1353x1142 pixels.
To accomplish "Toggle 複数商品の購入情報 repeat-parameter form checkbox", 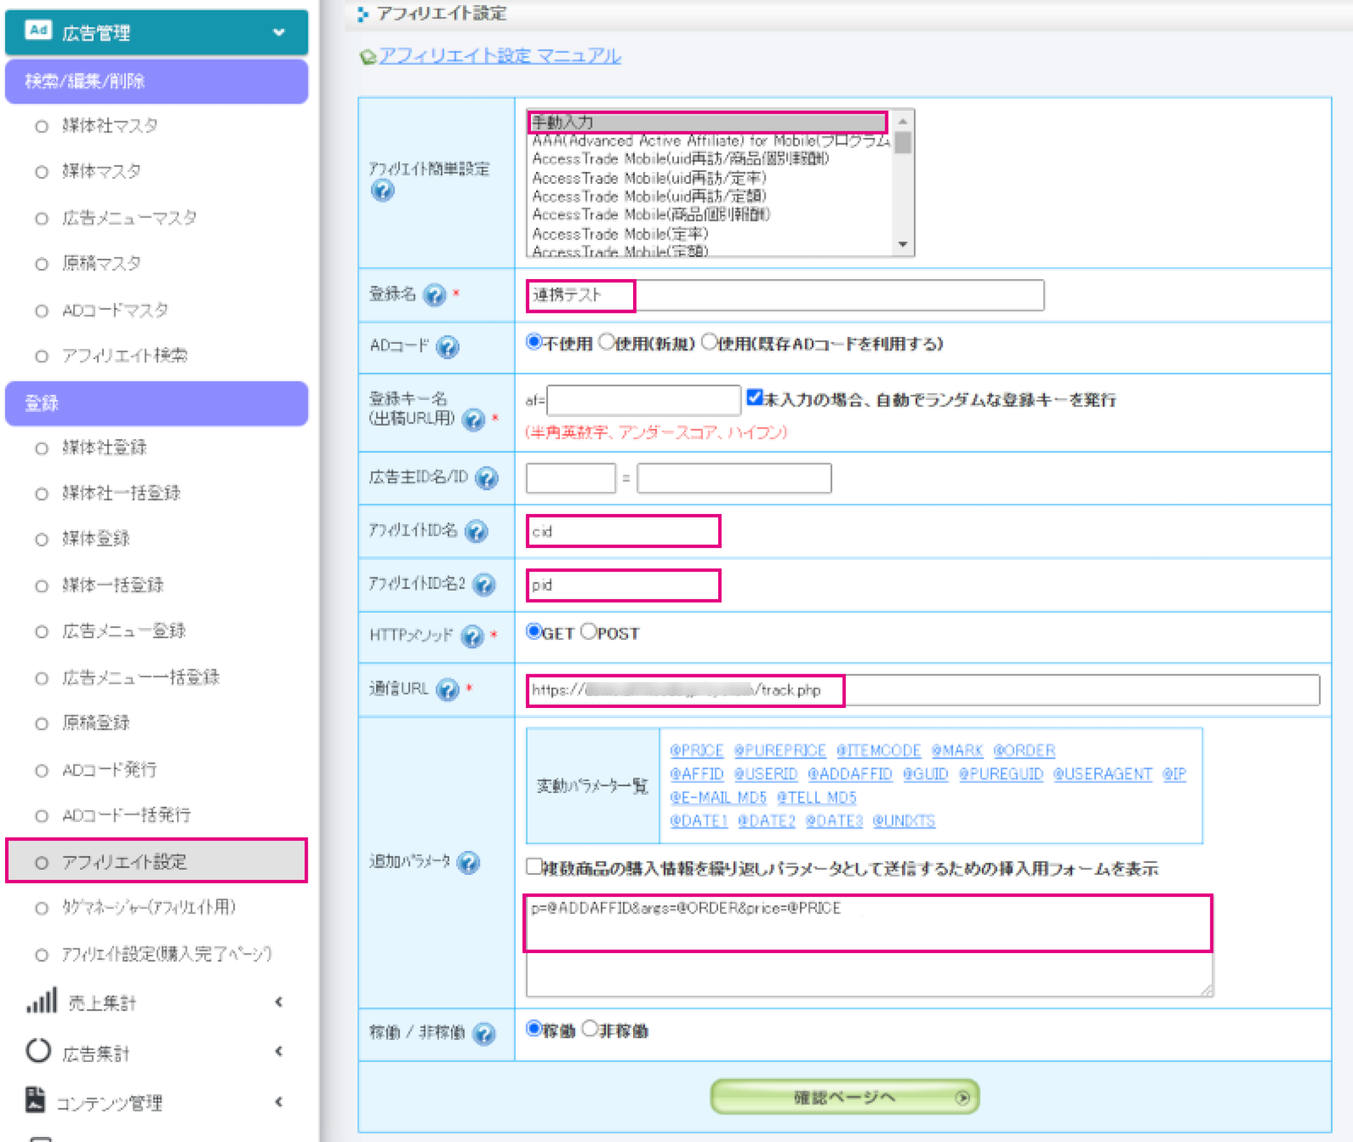I will [x=533, y=866].
